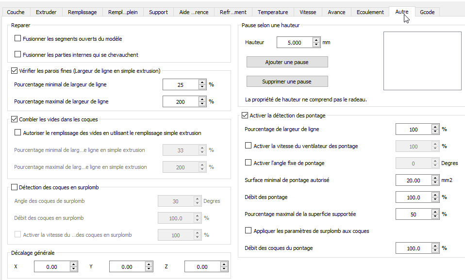Check Activer la vitesse du ventilateur des pontage
The height and width of the screenshot is (280, 465).
tap(248, 146)
